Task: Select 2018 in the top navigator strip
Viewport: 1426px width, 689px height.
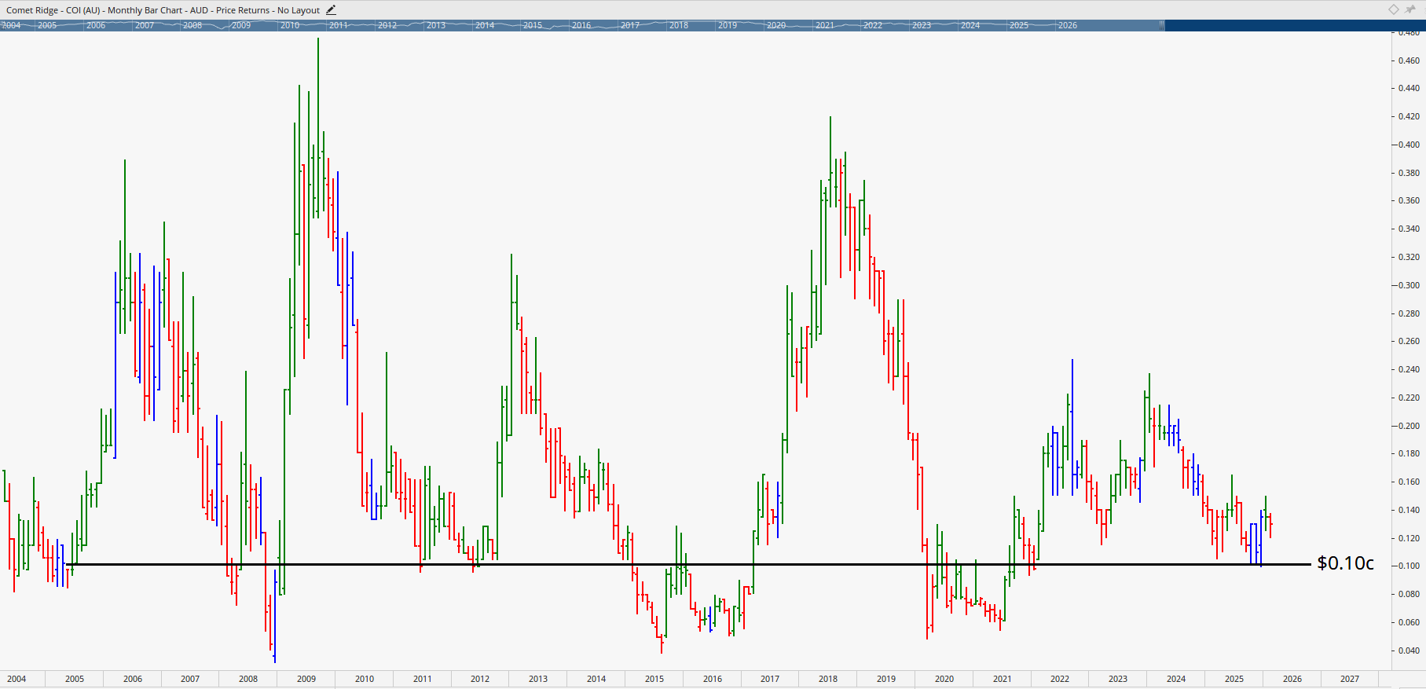Action: pos(678,25)
